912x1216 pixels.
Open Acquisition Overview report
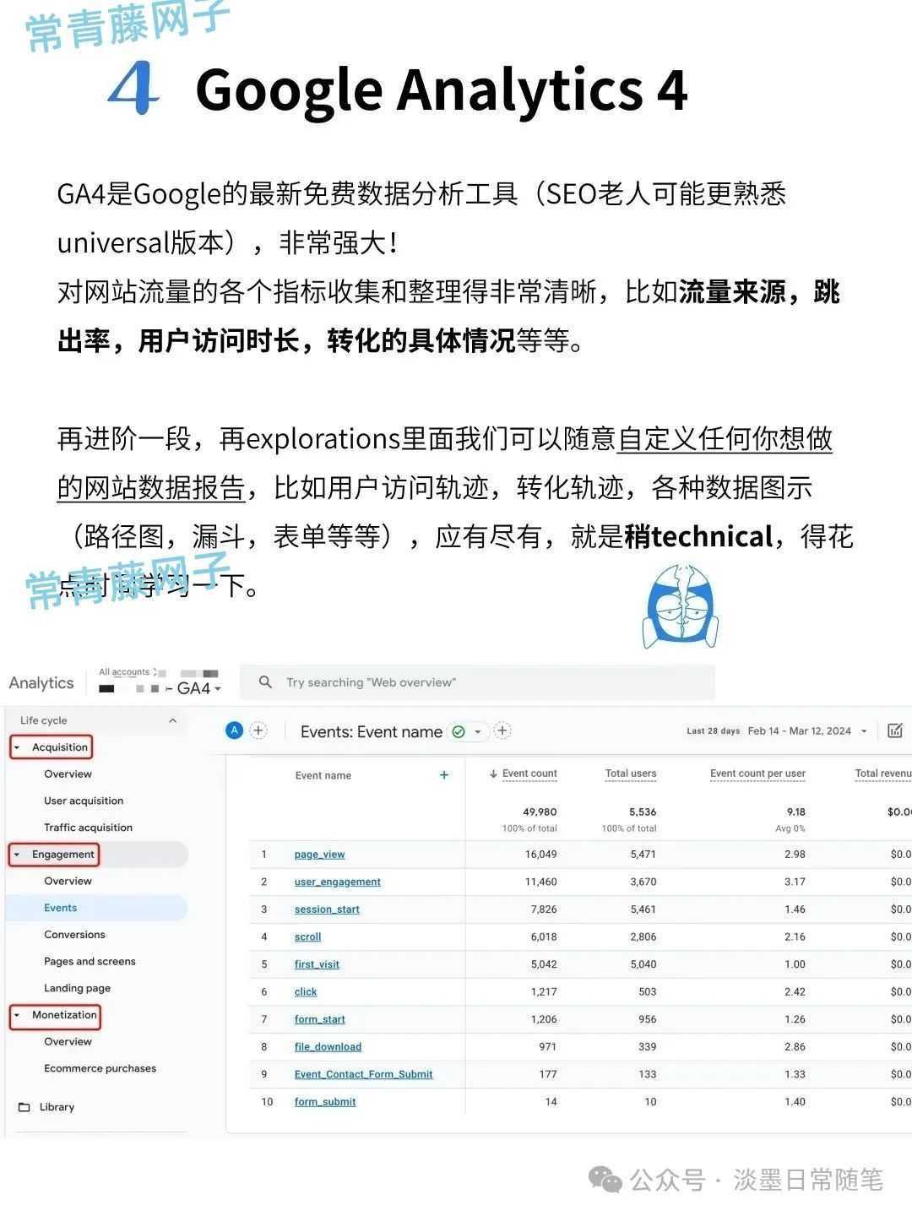pos(68,774)
